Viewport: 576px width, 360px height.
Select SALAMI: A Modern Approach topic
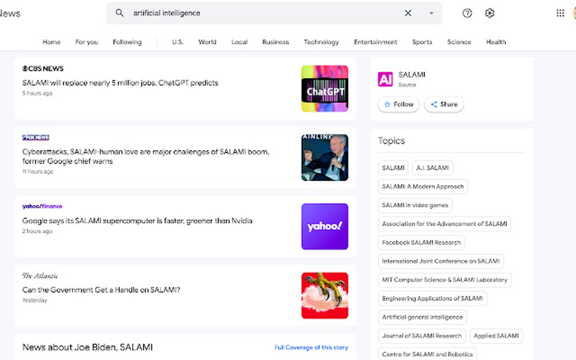pos(423,186)
